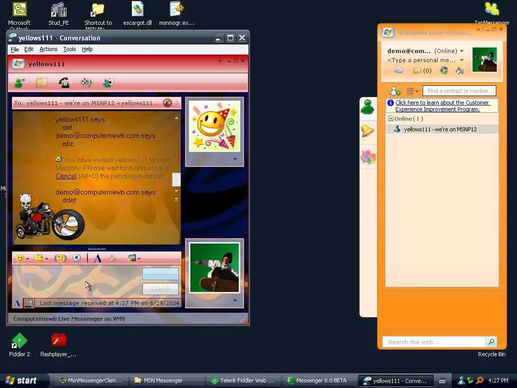Viewport: 517px width, 388px height.
Task: Start a call with telephone icon
Action: coord(64,82)
